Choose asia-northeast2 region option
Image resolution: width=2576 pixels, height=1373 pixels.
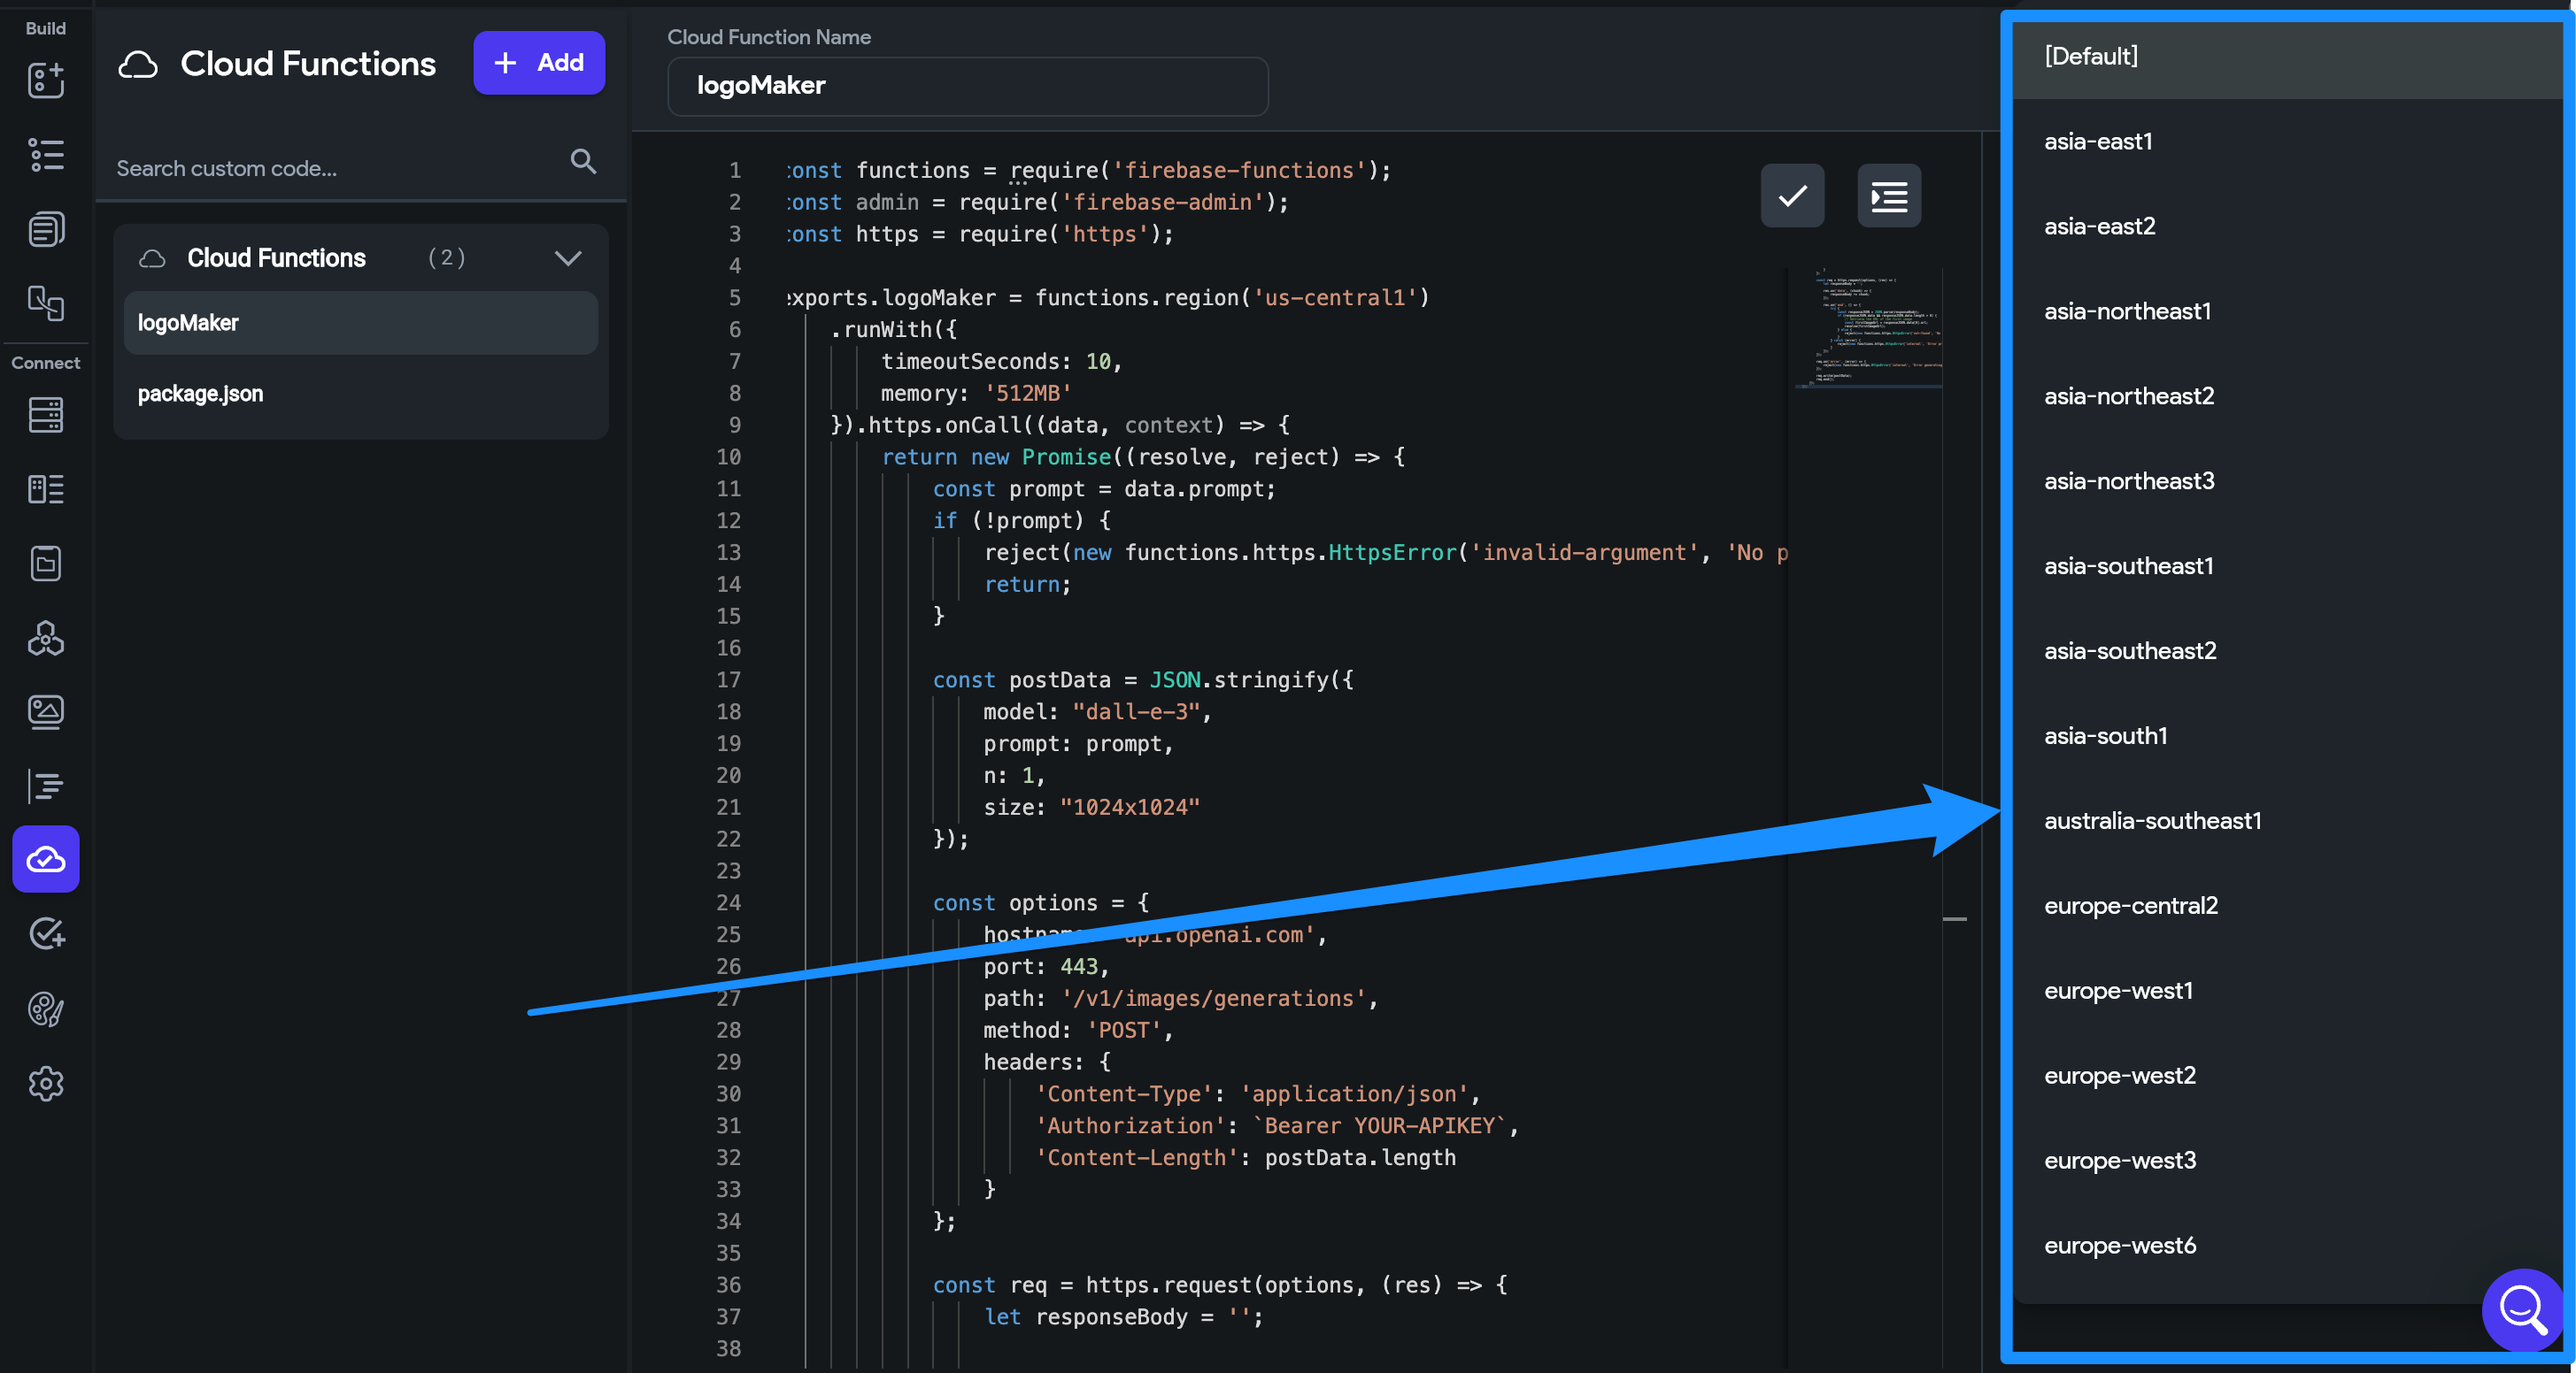pos(2288,396)
